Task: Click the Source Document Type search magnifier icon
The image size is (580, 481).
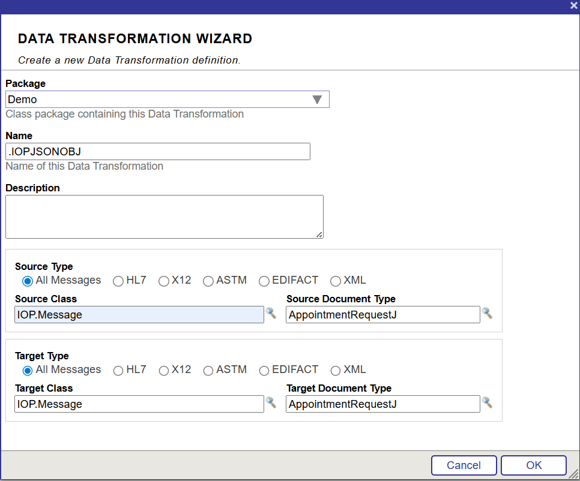Action: pyautogui.click(x=487, y=313)
